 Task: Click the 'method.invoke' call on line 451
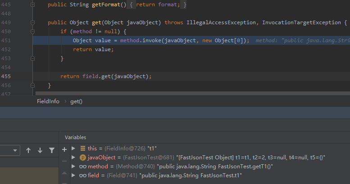click(141, 40)
